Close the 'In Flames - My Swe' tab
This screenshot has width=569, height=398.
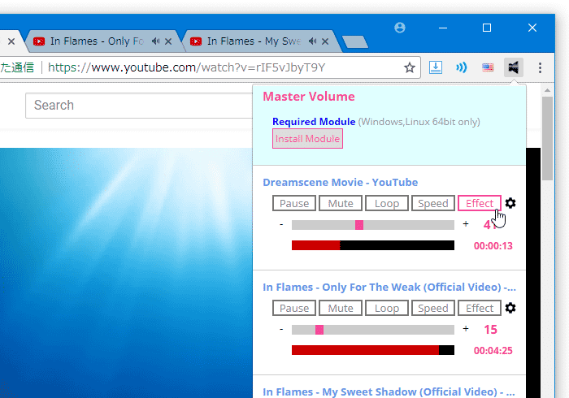coord(325,41)
